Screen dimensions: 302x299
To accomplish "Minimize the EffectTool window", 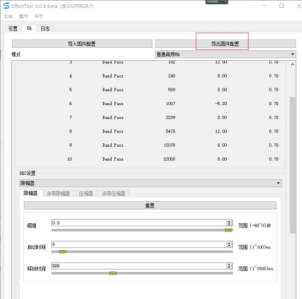I will point(264,6).
